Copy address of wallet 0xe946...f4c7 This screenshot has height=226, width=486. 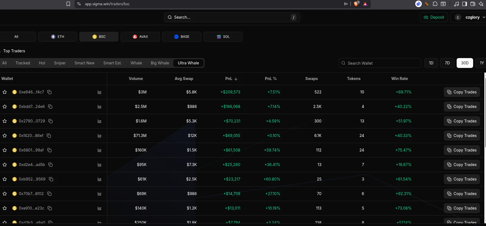point(49,92)
